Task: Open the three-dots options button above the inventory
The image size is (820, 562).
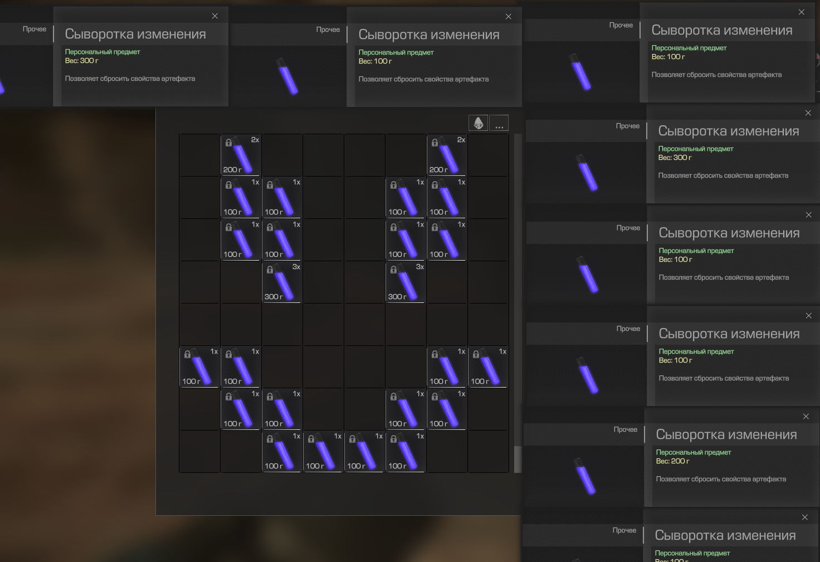Action: tap(499, 123)
